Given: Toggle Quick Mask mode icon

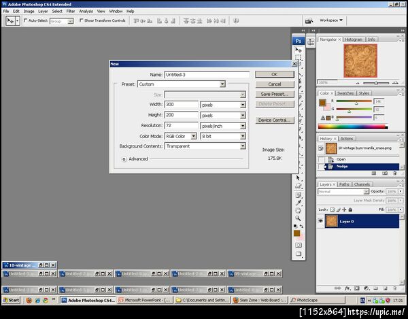Looking at the screenshot, I should pos(299,245).
